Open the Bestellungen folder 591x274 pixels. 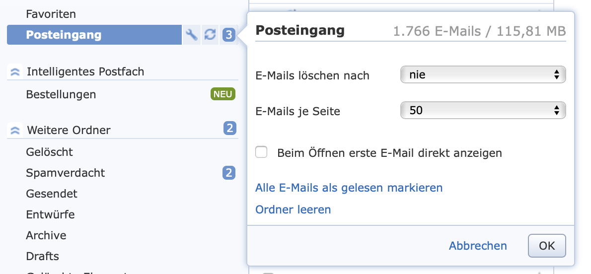click(61, 94)
